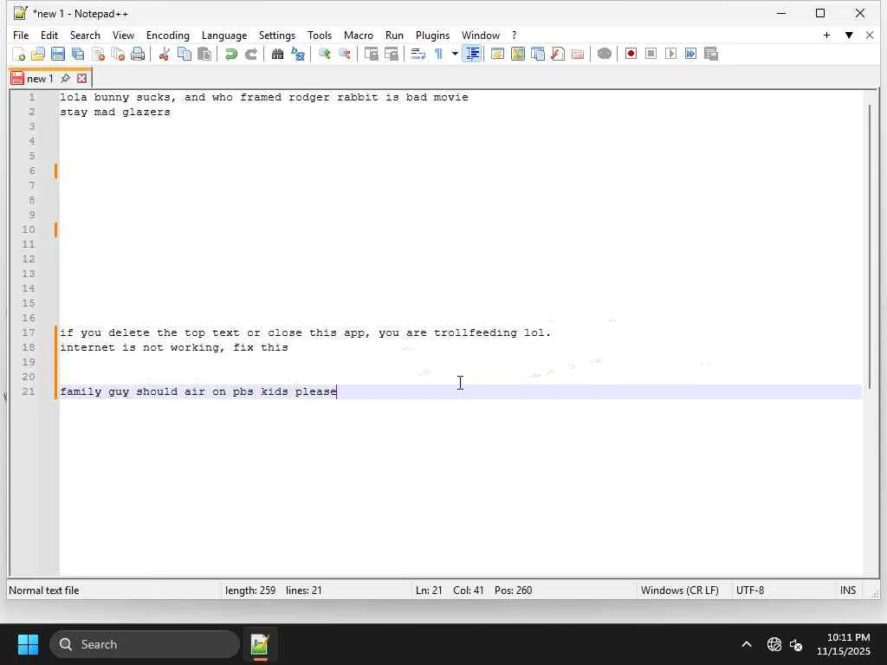Zoom out with the magnifier icon

(x=344, y=55)
